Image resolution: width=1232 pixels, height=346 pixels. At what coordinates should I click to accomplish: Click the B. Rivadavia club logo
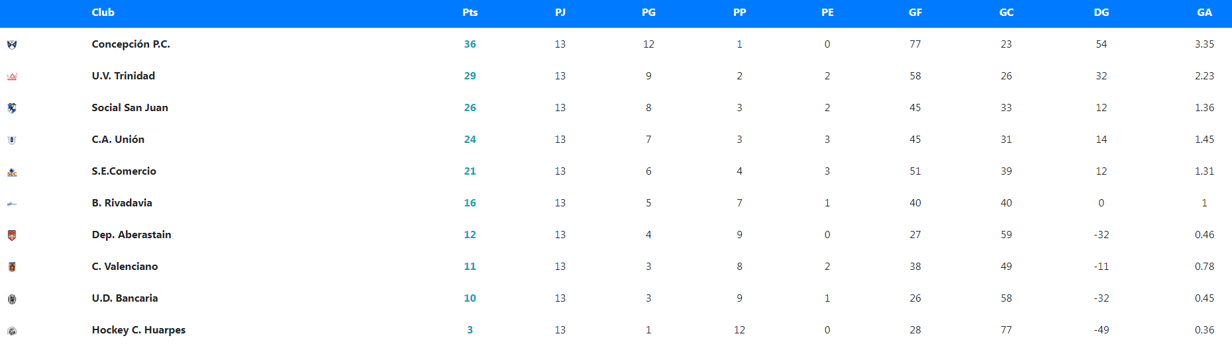12,204
